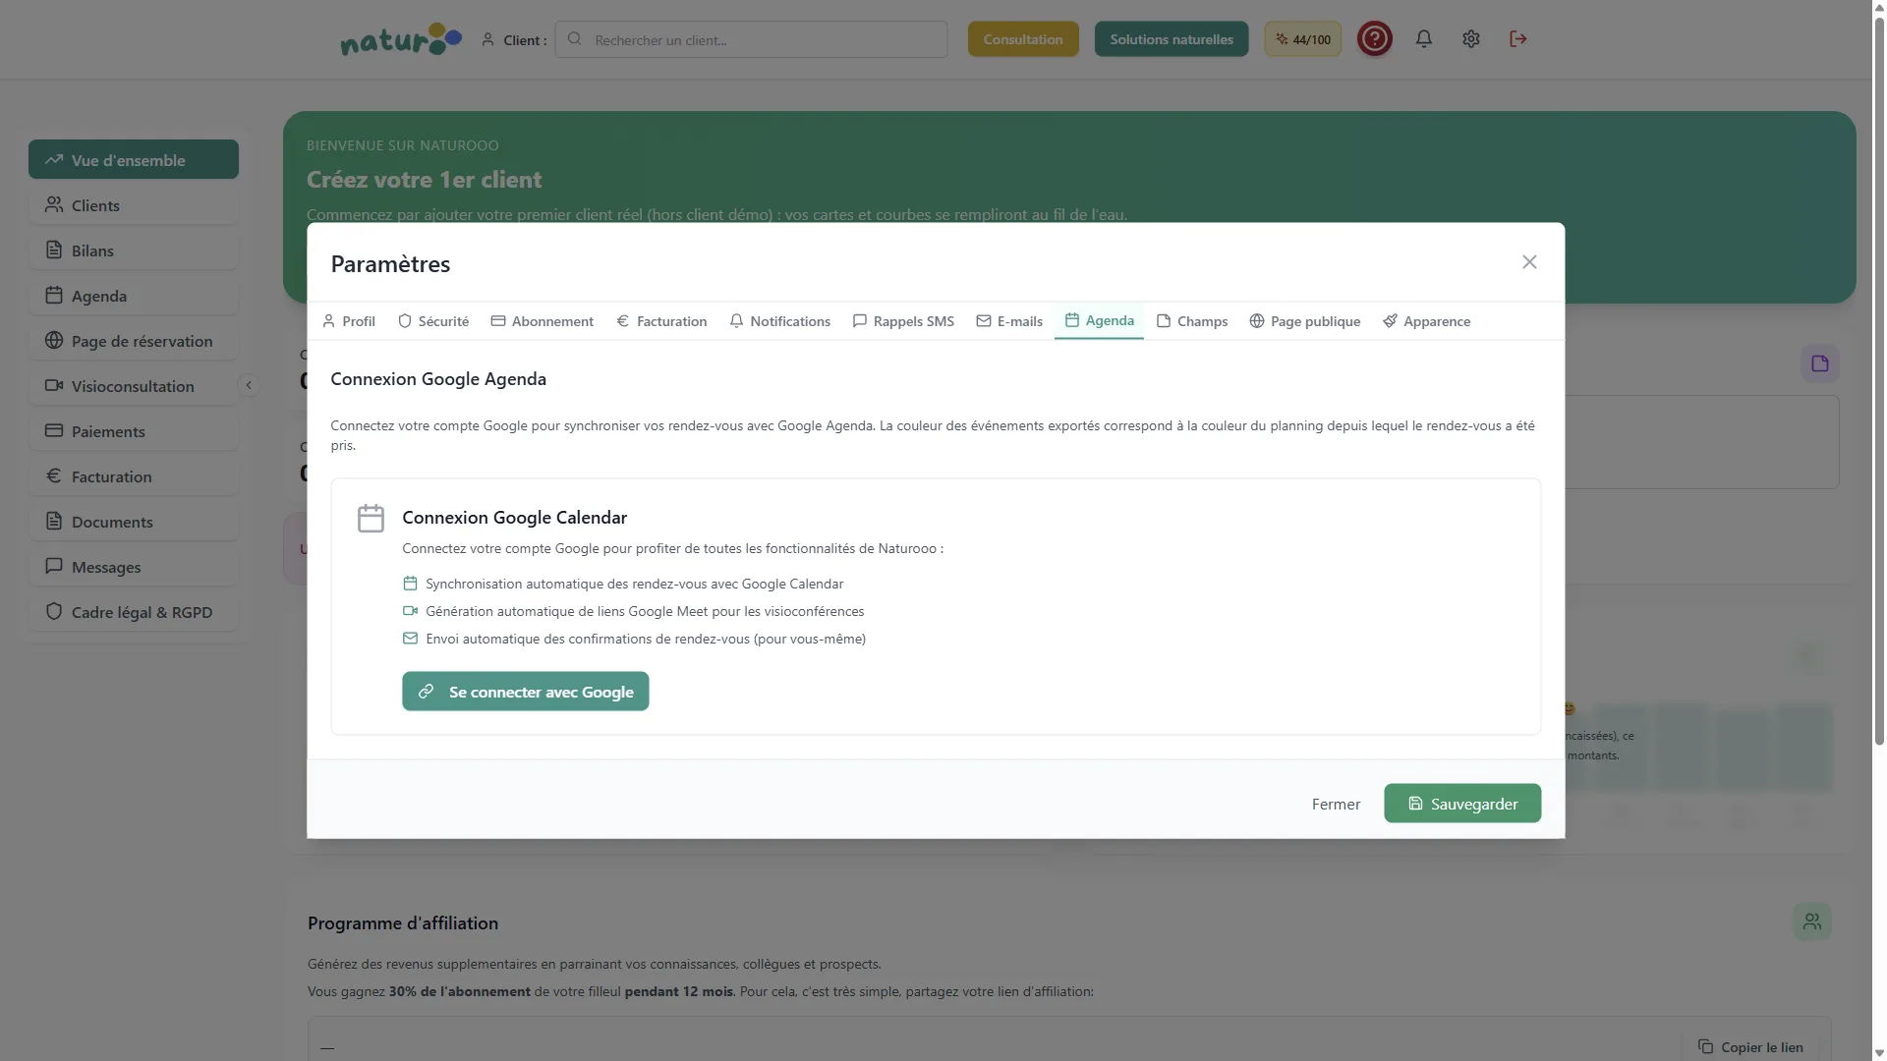
Task: Focus the Rechercher un client search field
Action: click(751, 39)
